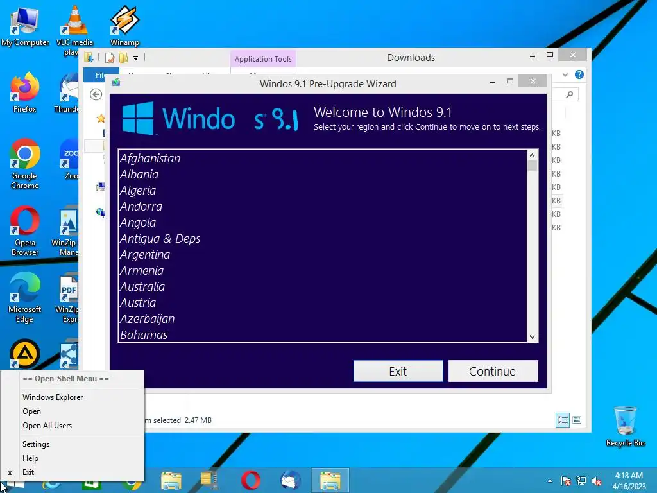Select Armenia in the region list
Screen dimensions: 657x493
[x=323, y=271]
